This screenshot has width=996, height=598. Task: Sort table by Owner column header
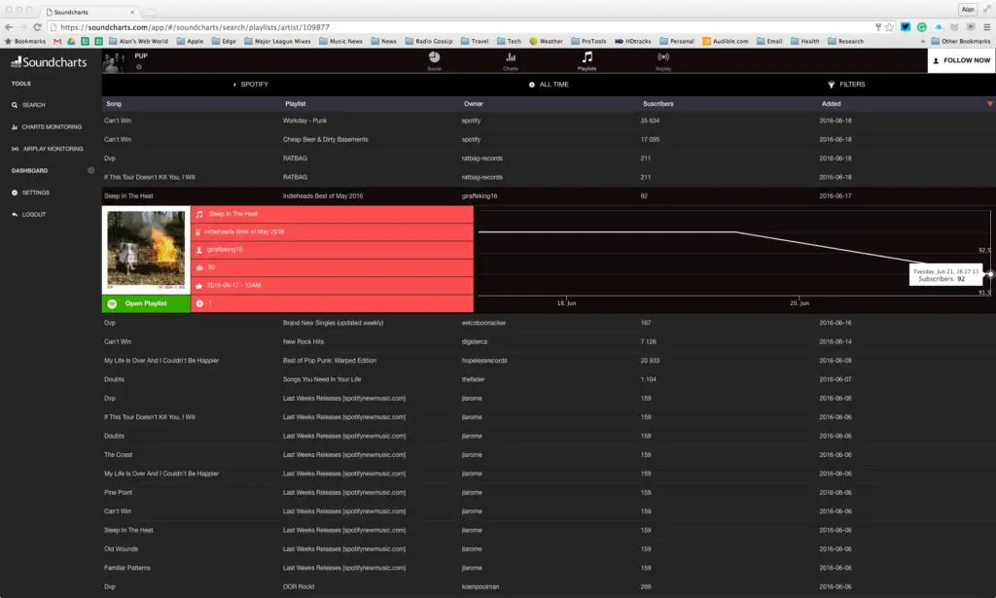click(x=474, y=103)
